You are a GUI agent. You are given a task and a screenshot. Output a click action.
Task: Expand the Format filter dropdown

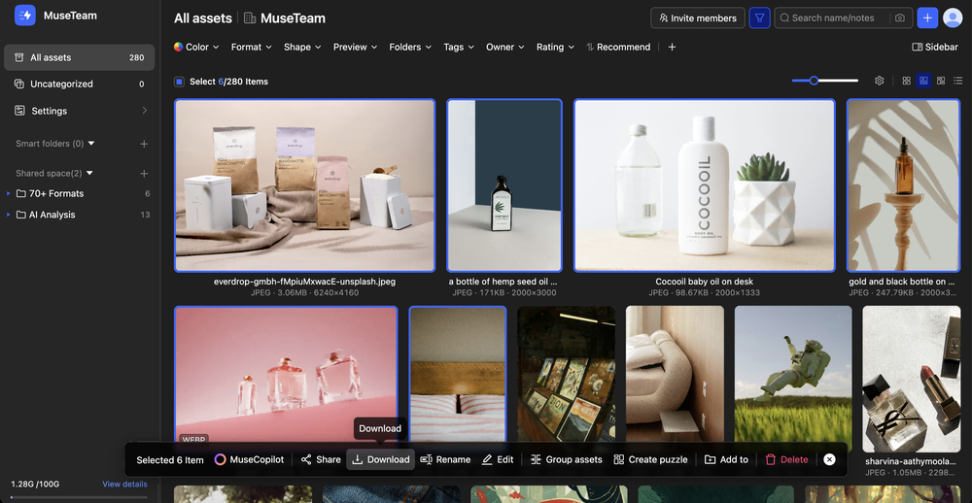pyautogui.click(x=252, y=47)
